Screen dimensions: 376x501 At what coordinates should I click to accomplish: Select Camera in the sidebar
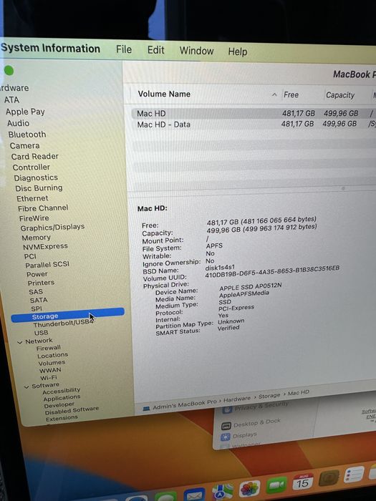click(x=24, y=146)
